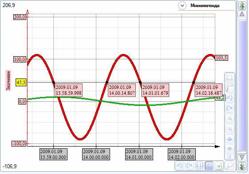Click the marker point labeled 14.02.16.487
The height and width of the screenshot is (174, 249).
tap(194, 82)
